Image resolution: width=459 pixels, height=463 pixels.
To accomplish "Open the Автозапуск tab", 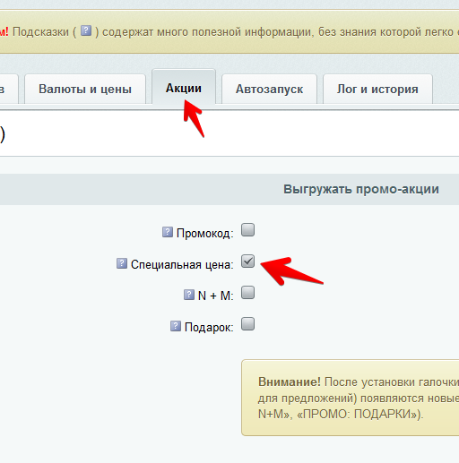I will pos(269,89).
